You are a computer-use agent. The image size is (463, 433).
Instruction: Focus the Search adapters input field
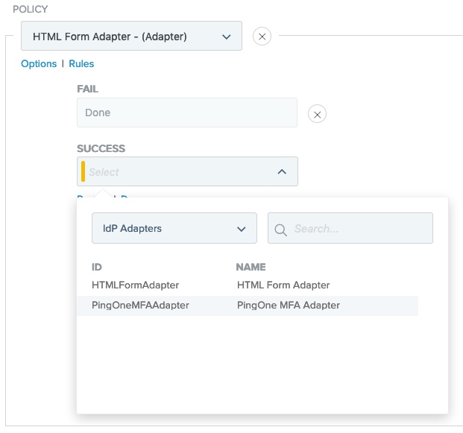click(x=358, y=229)
